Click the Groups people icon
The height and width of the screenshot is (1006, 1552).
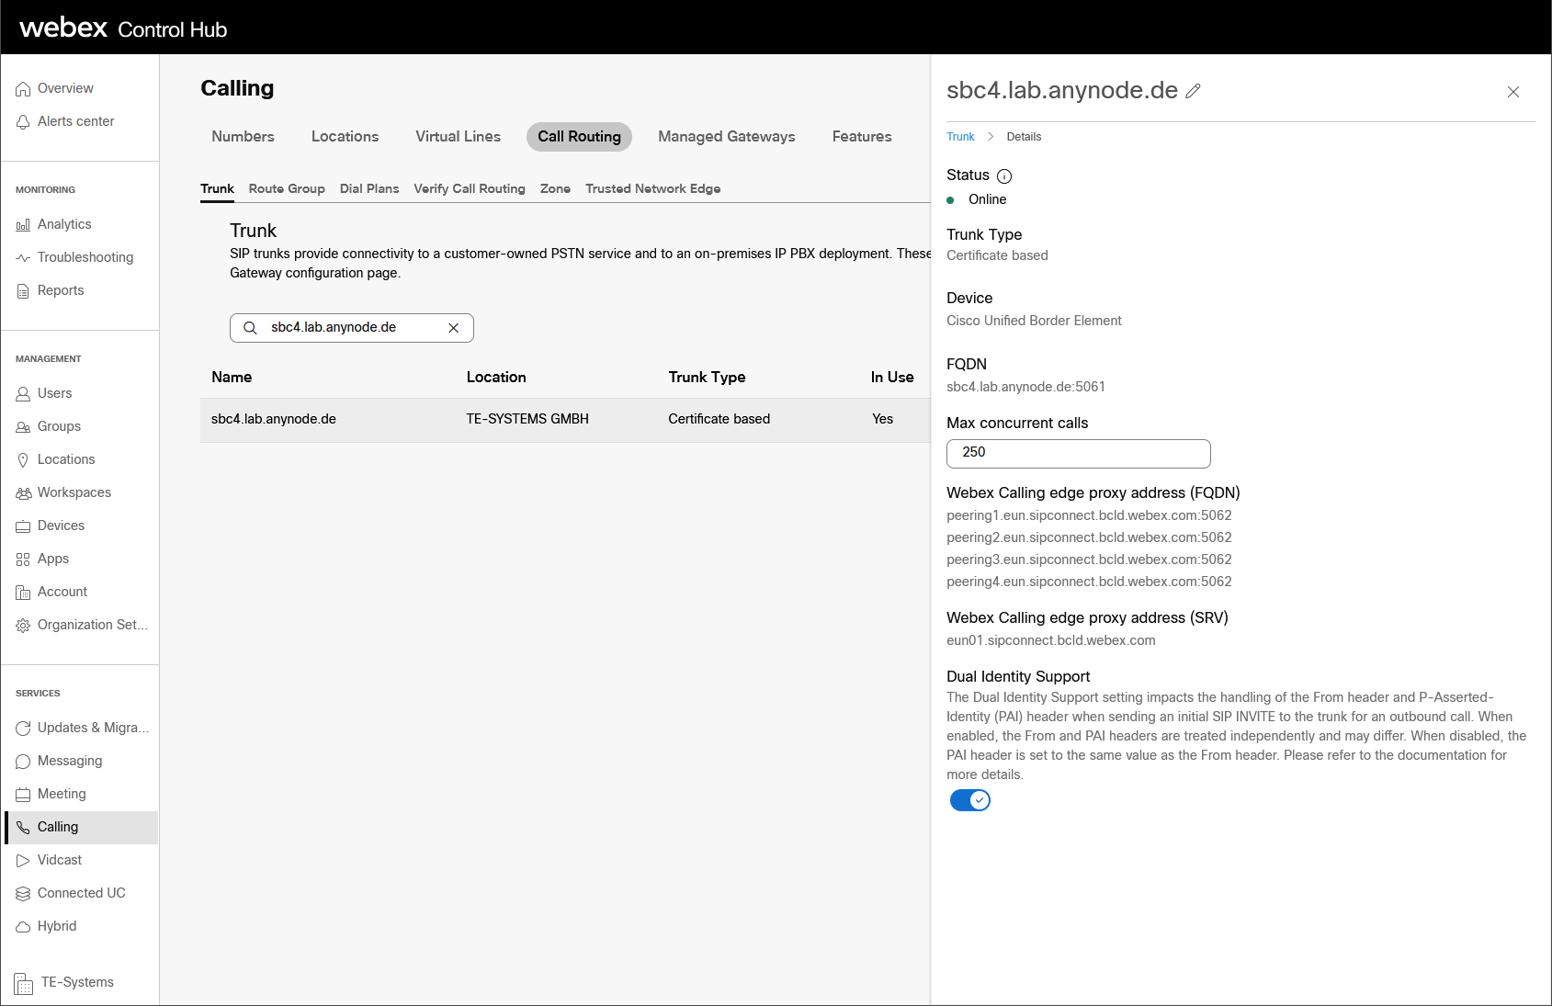23,427
